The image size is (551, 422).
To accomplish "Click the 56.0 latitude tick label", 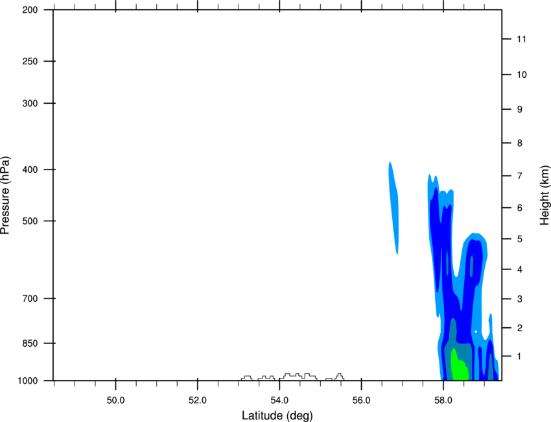I will click(362, 401).
